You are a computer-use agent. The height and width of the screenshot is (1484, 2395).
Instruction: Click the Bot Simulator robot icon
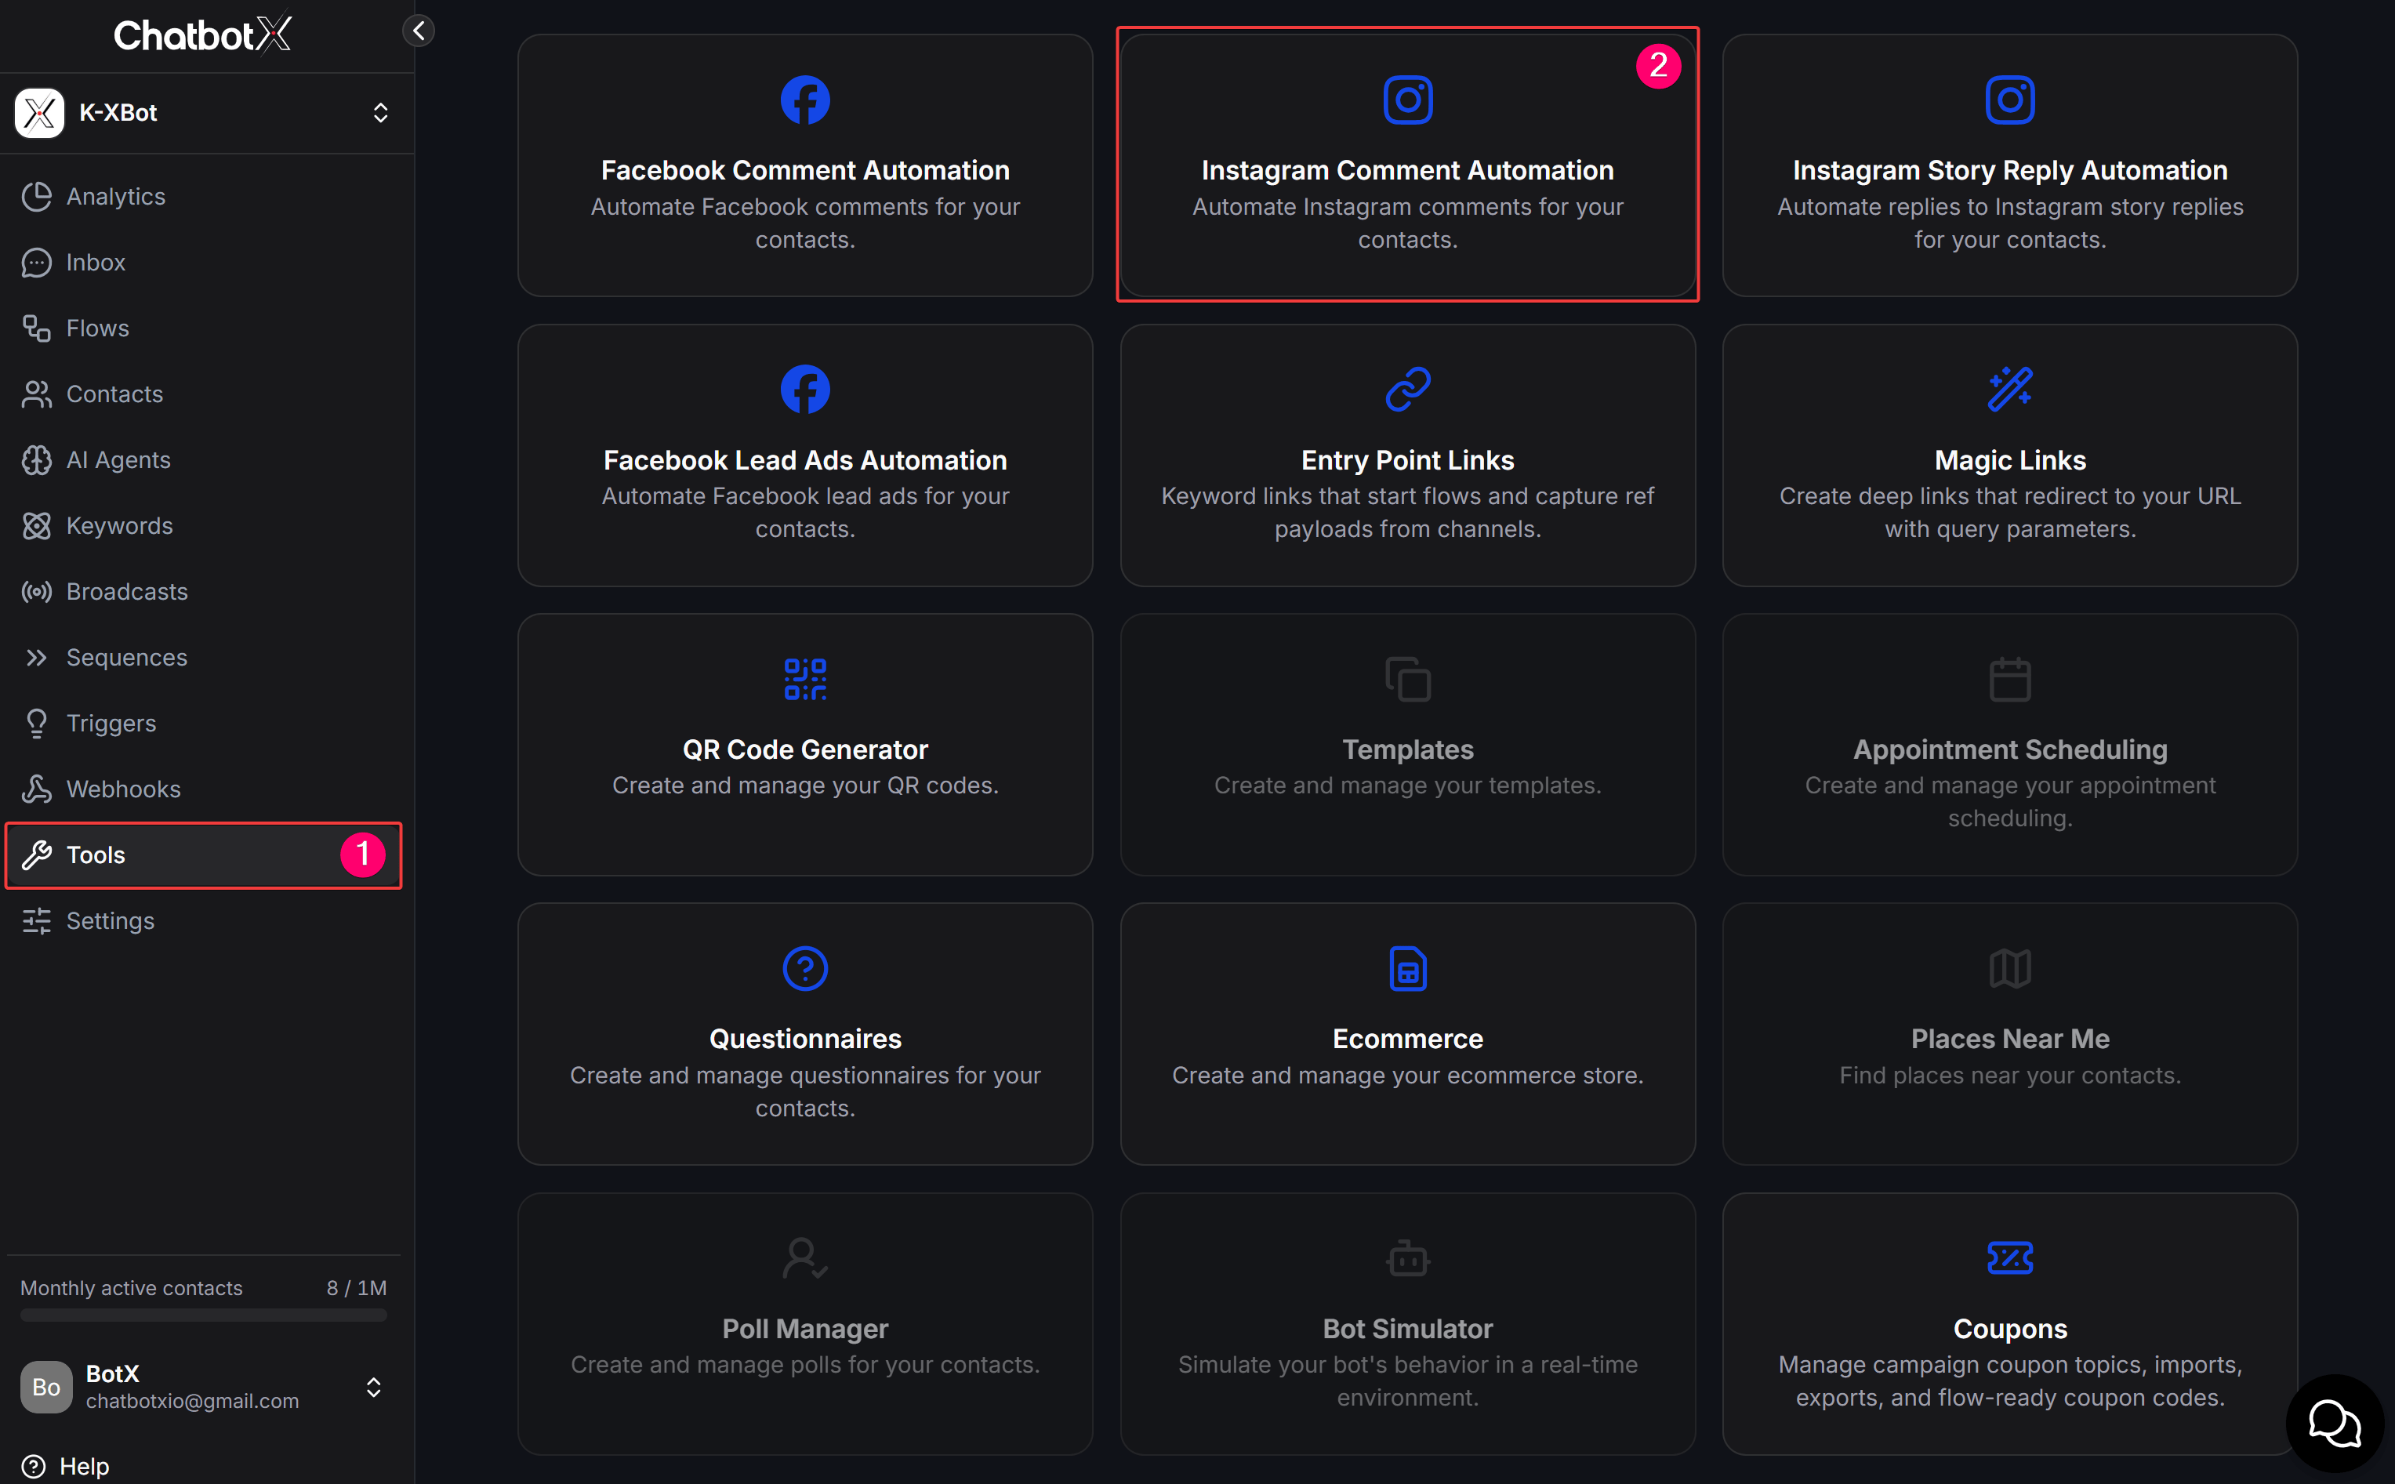pos(1407,1257)
